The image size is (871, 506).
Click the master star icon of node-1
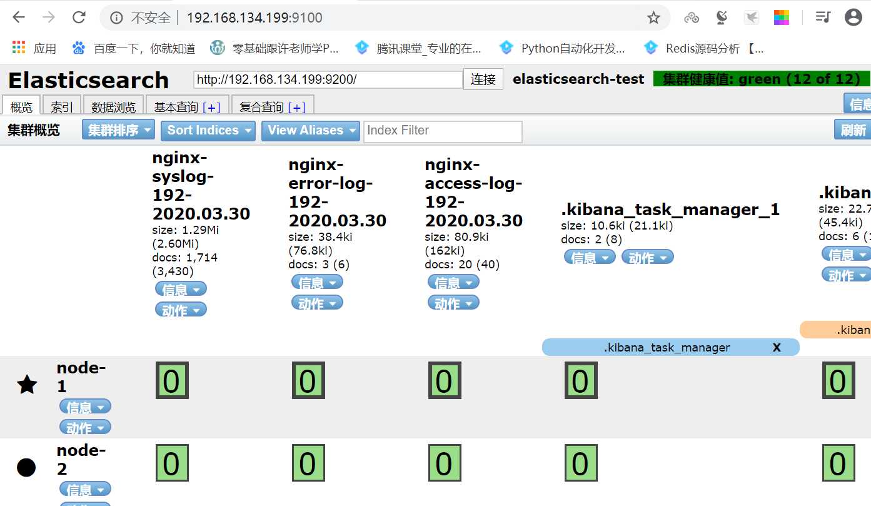click(26, 385)
